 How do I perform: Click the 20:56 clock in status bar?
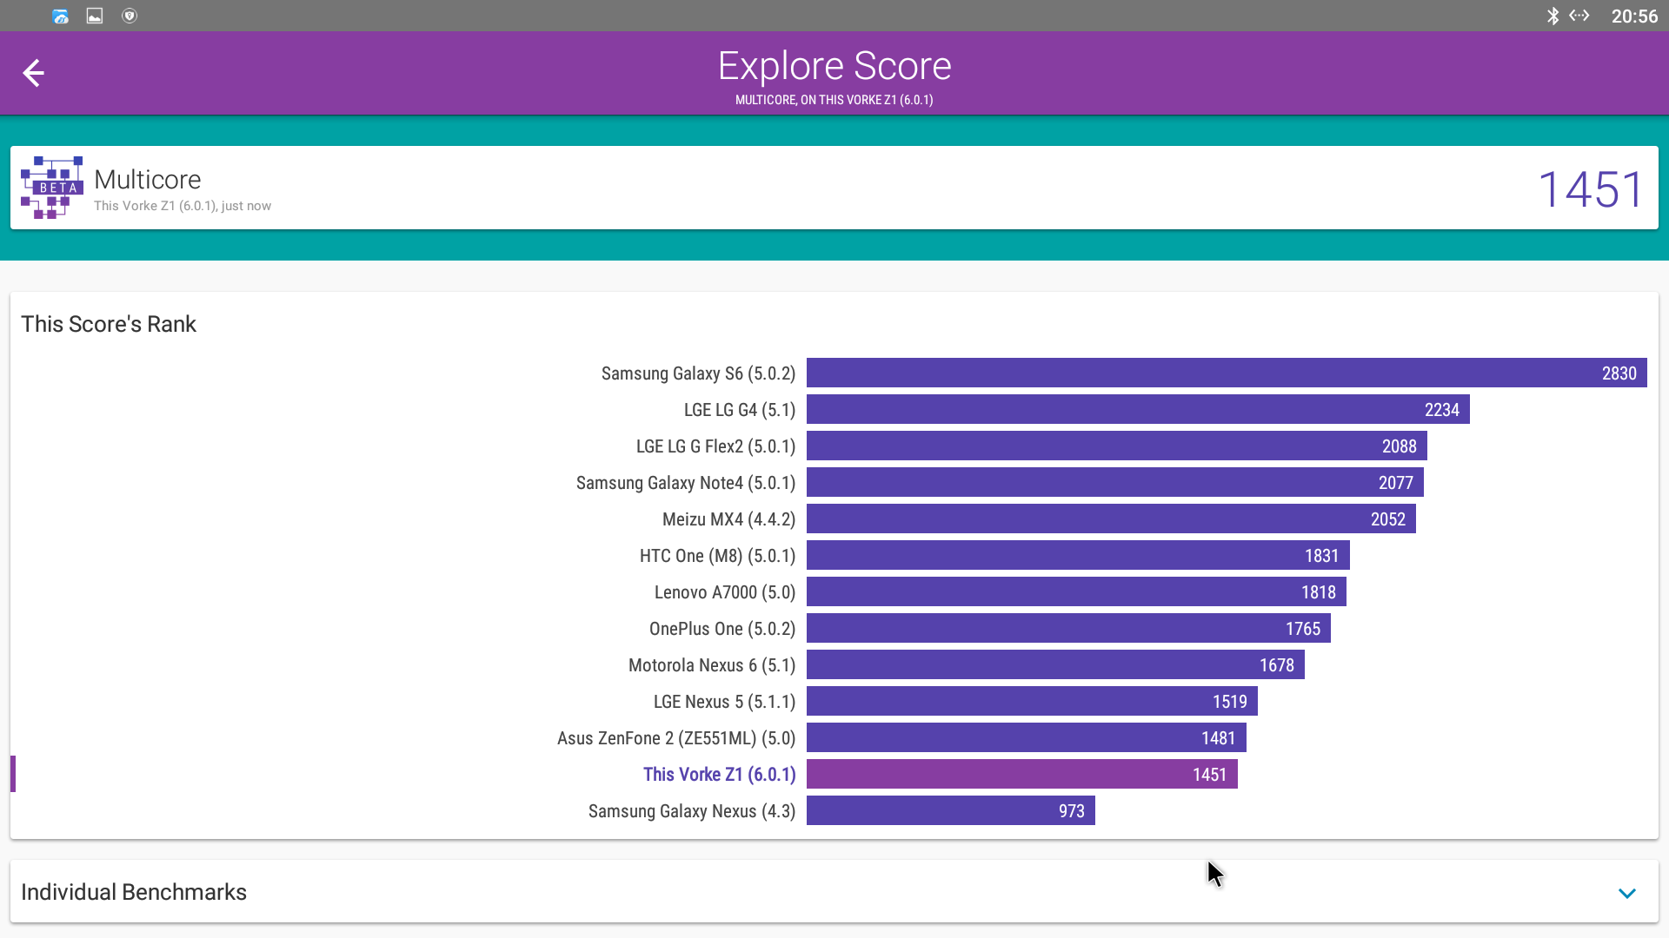[1634, 16]
